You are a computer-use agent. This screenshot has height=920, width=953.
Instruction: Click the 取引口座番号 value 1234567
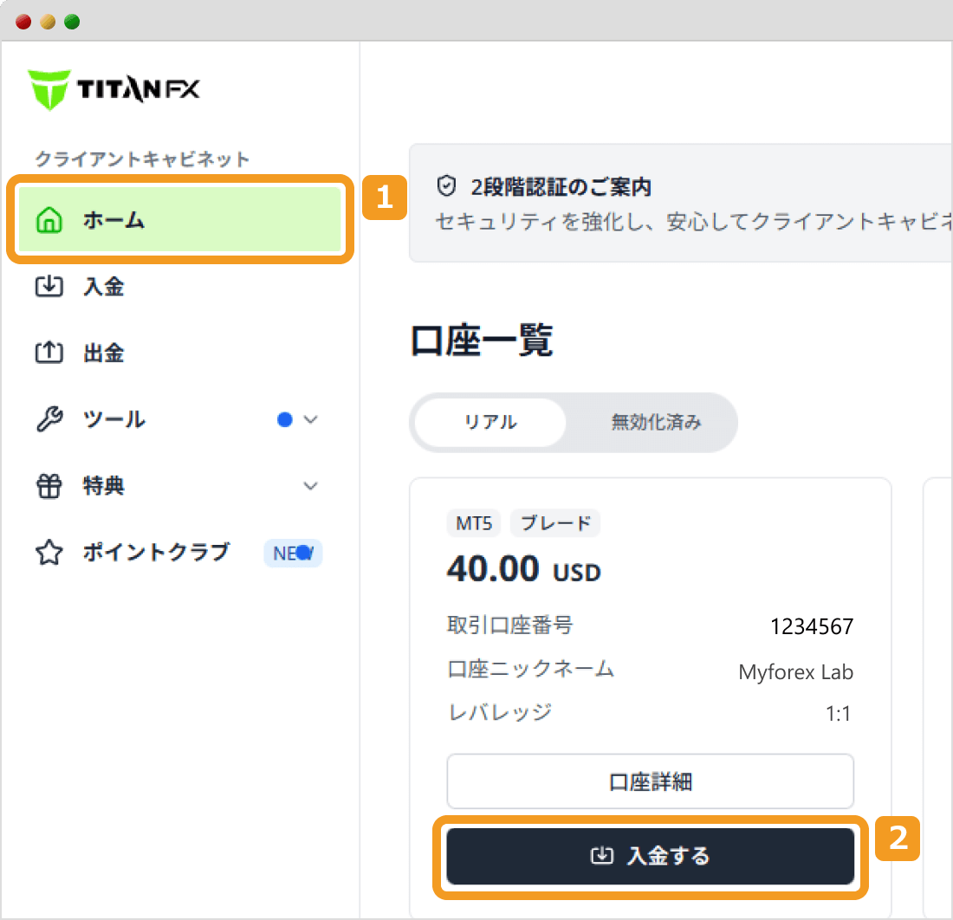click(812, 625)
